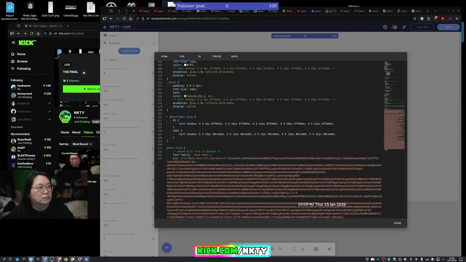Click the NKTY channel avatar
This screenshot has width=466, height=262.
pos(65,116)
